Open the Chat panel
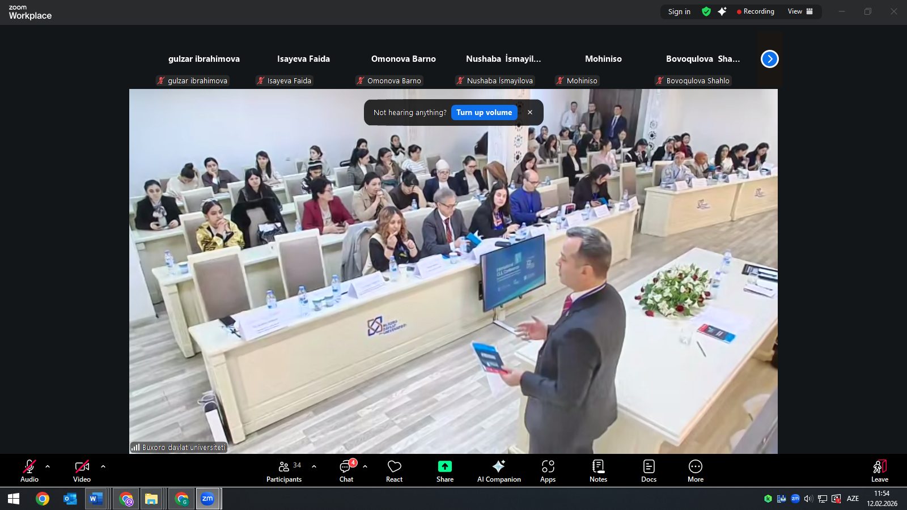 [x=346, y=471]
